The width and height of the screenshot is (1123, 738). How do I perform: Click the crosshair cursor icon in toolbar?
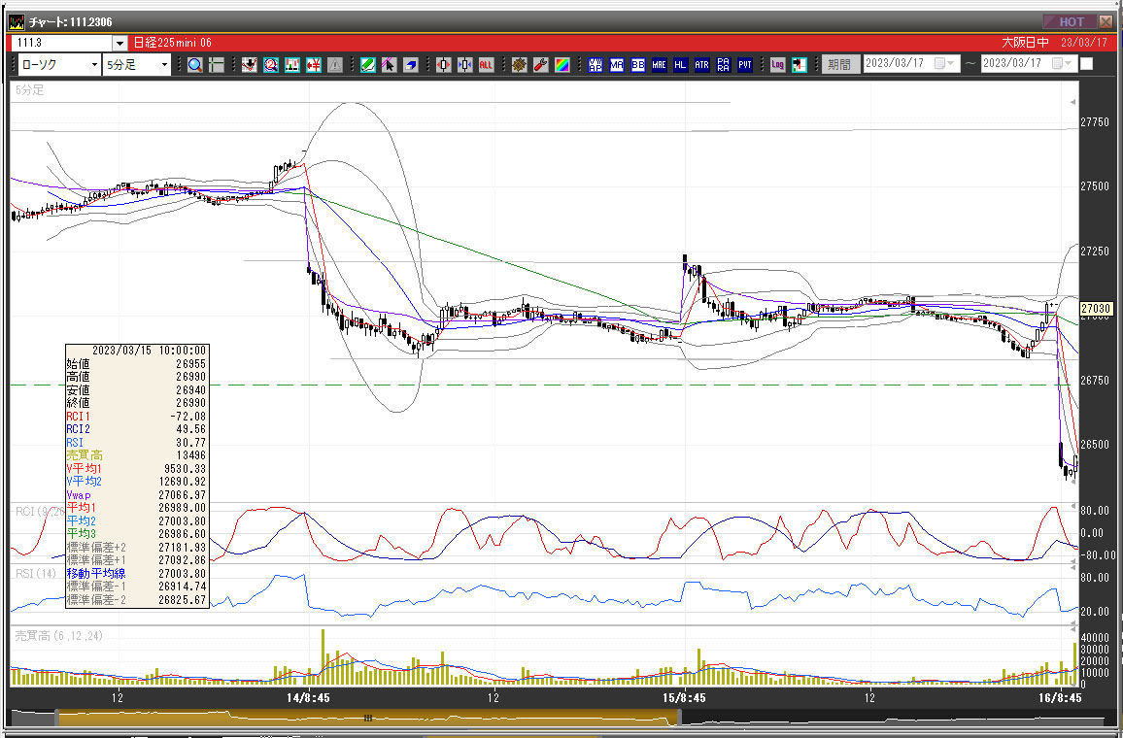pyautogui.click(x=217, y=65)
